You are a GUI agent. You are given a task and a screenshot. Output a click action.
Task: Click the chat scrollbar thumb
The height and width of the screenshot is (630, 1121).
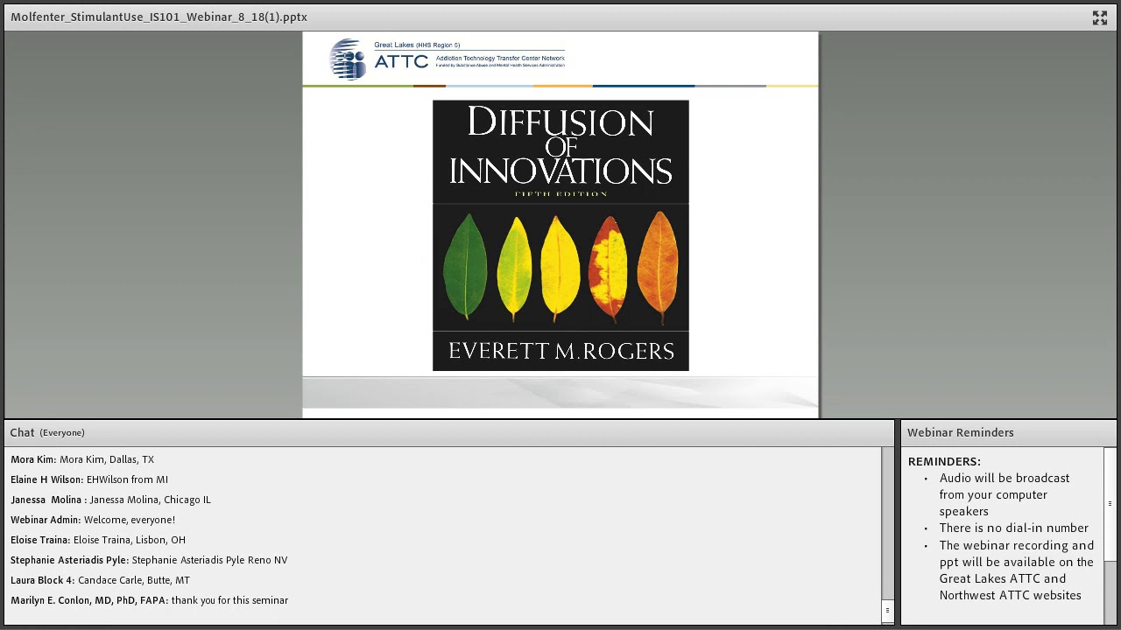click(x=887, y=610)
